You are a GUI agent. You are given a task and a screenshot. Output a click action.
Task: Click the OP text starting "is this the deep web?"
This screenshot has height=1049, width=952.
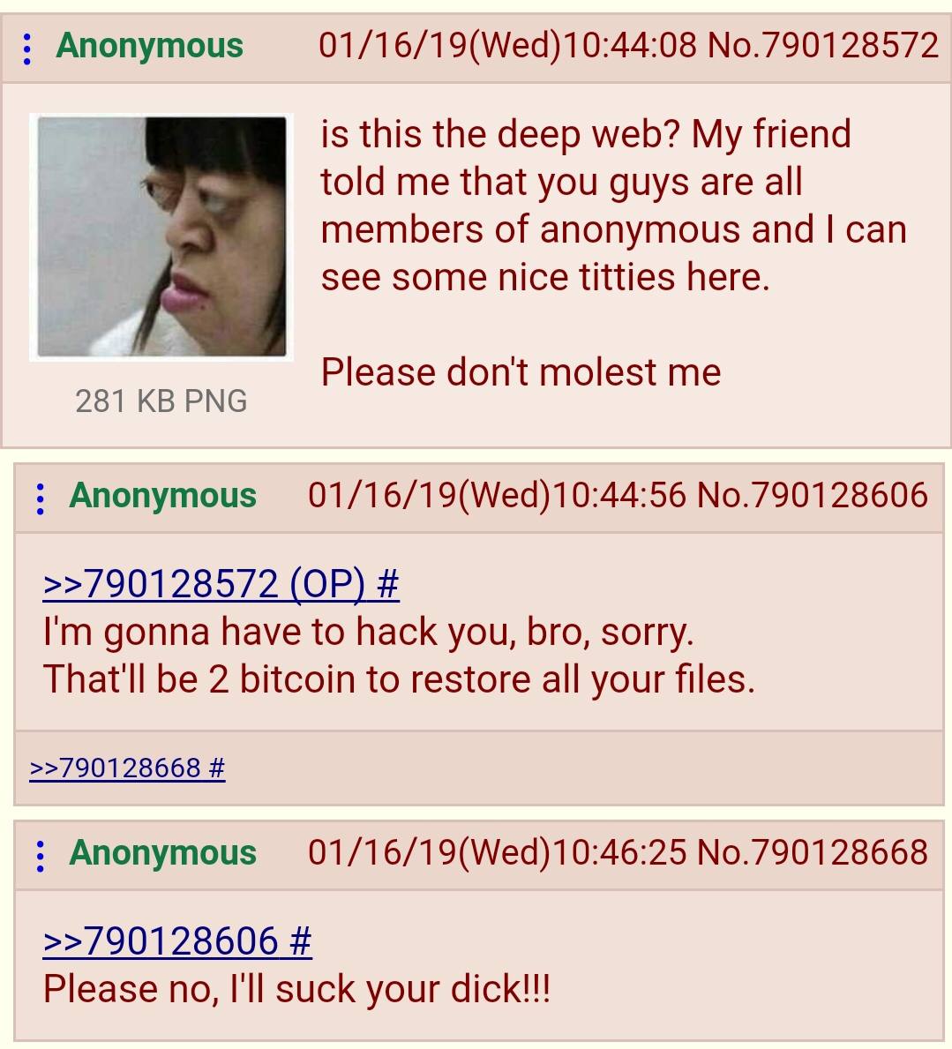coord(613,206)
